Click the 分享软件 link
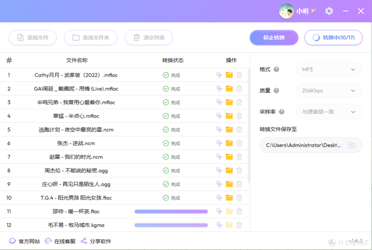372x250 pixels. (x=96, y=241)
